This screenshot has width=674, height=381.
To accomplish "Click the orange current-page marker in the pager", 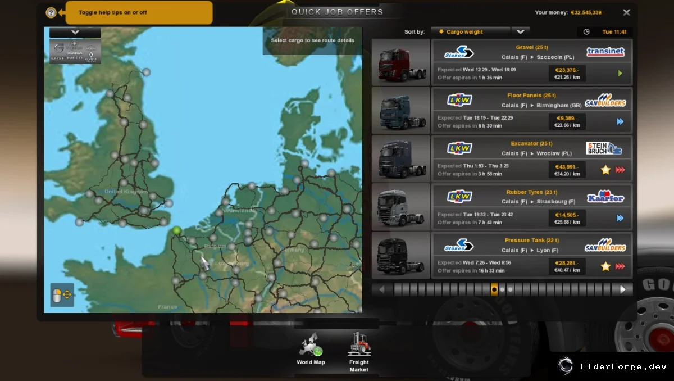I will [x=494, y=289].
